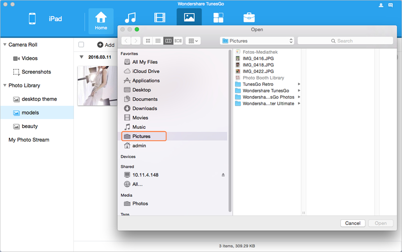Open the Screenshots album
This screenshot has width=402, height=252.
point(37,72)
